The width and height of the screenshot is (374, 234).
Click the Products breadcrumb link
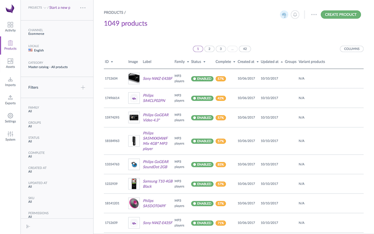(114, 12)
